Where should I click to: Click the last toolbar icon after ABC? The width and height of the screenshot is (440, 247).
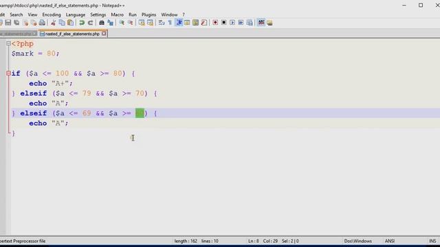click(269, 23)
